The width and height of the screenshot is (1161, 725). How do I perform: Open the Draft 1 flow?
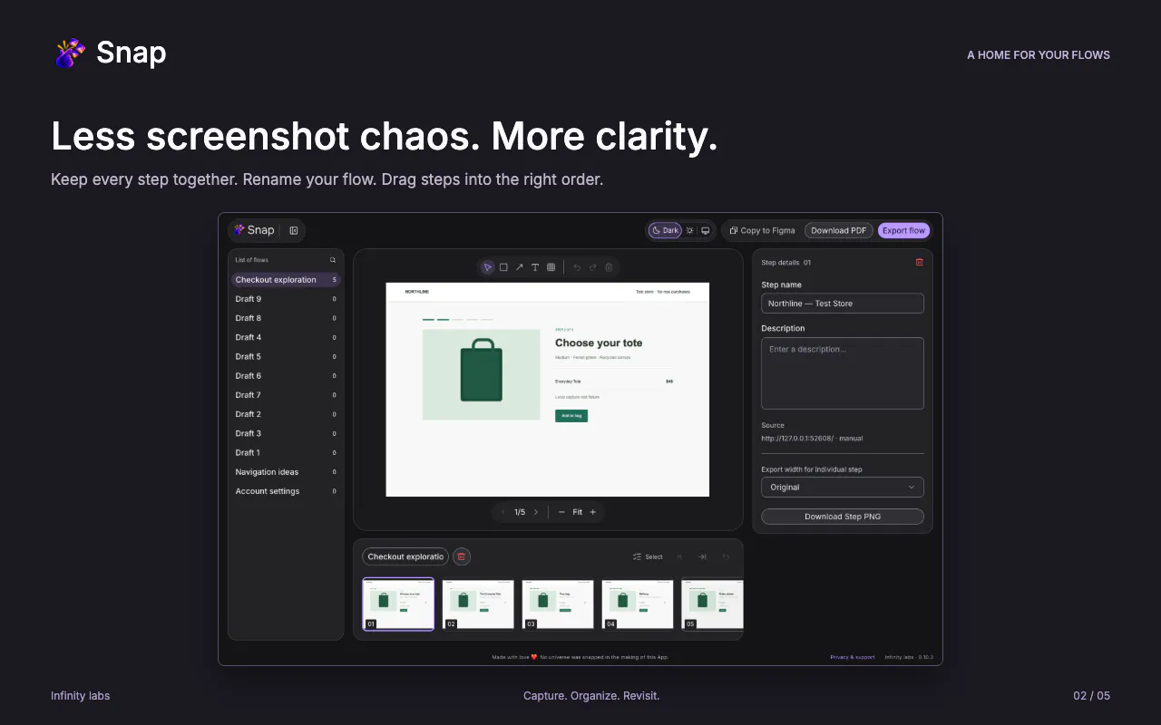click(x=286, y=453)
